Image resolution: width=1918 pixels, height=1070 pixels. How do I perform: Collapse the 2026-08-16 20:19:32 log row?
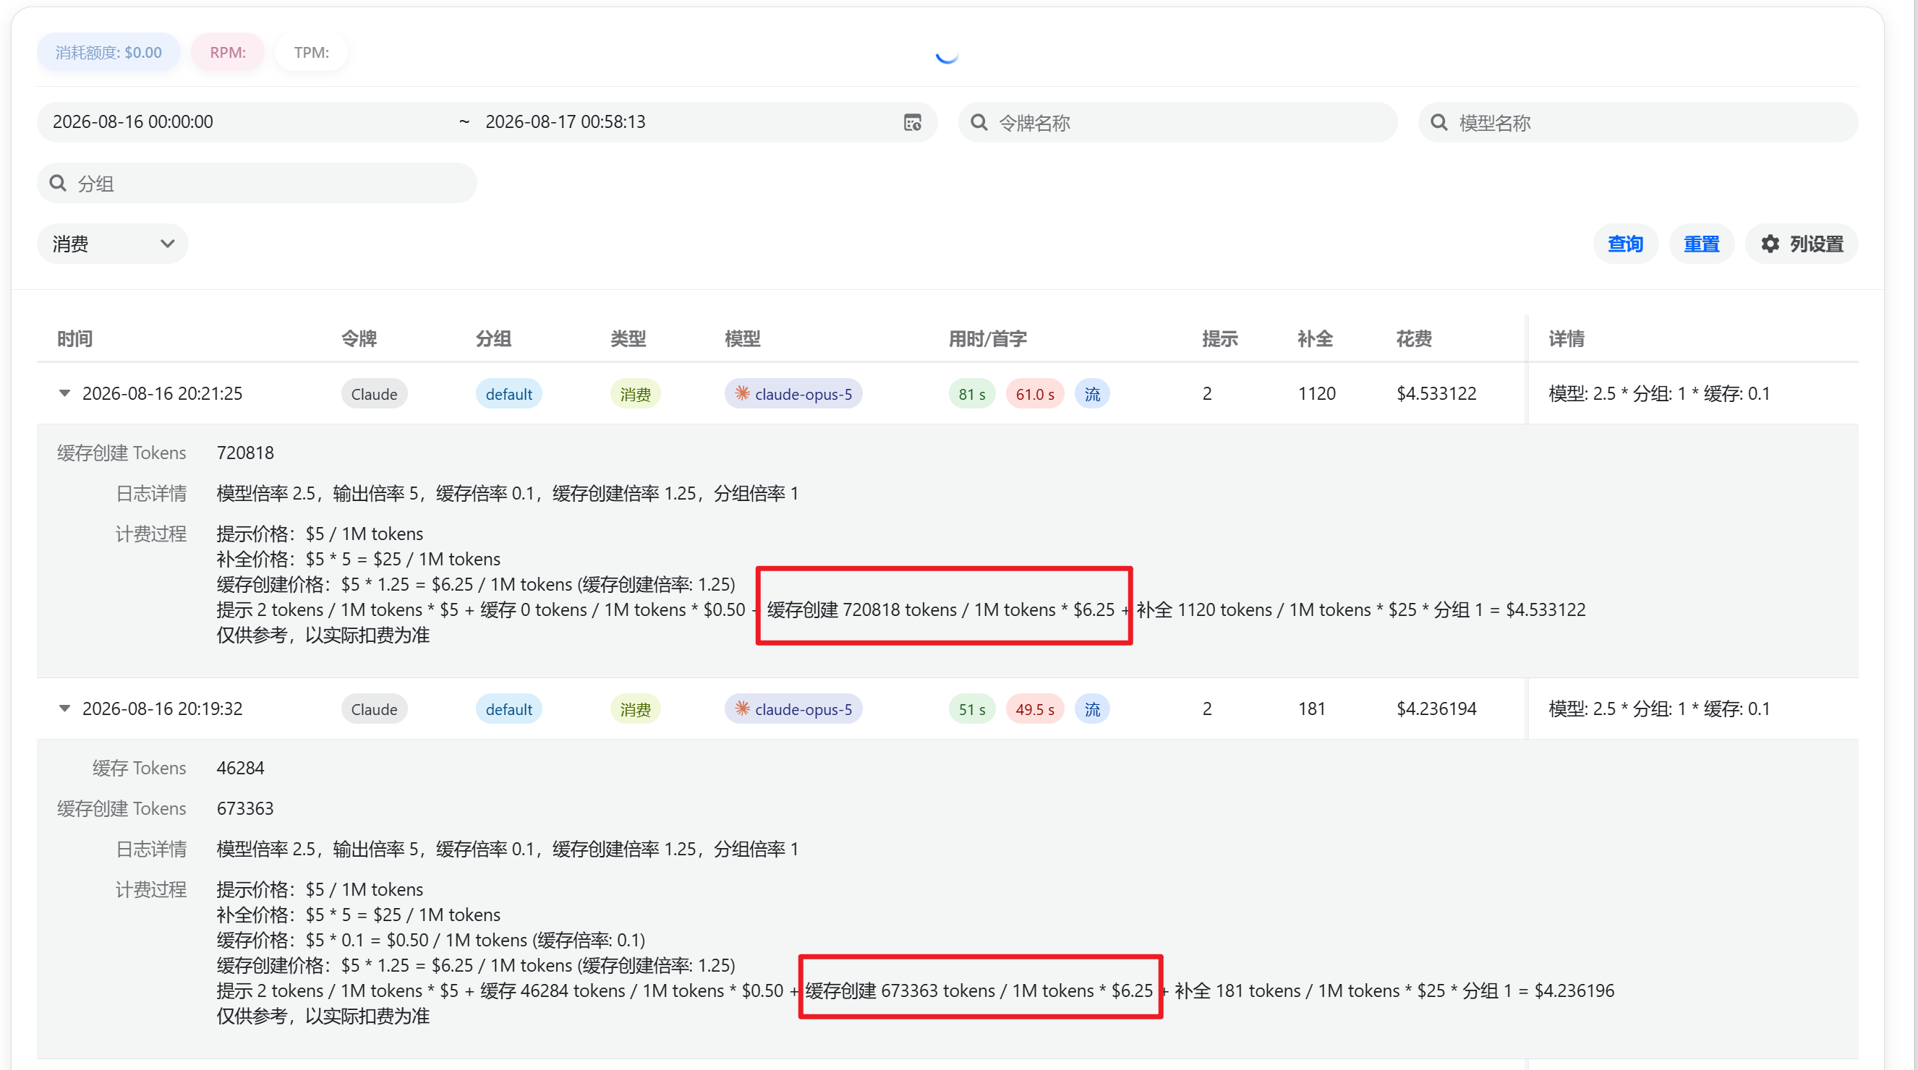pyautogui.click(x=65, y=709)
